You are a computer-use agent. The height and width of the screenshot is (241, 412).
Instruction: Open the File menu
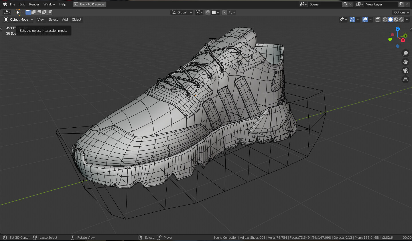tap(13, 4)
